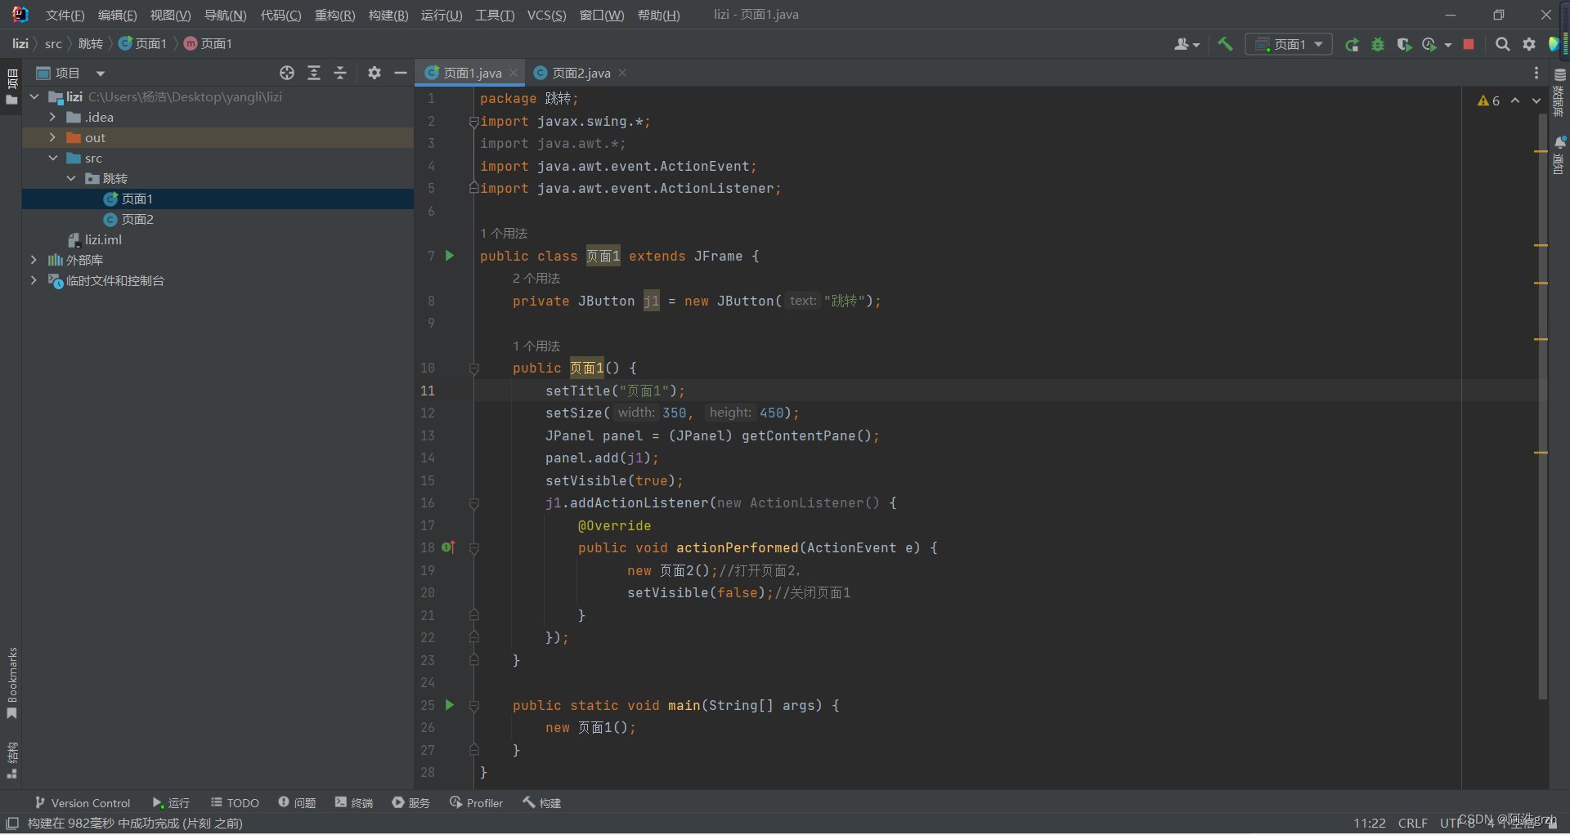This screenshot has height=835, width=1570.
Task: Open the warnings indicator showing 6
Action: (1488, 100)
